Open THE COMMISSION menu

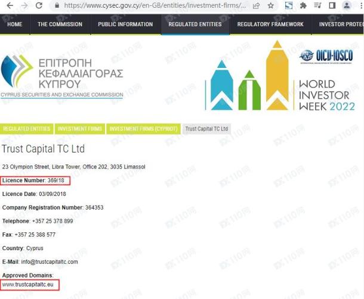[x=60, y=24]
